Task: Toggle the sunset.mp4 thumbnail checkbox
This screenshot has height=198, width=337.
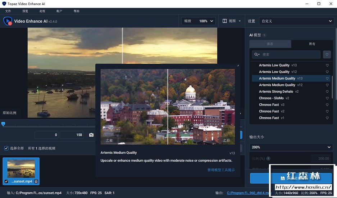Action: pyautogui.click(x=6, y=181)
